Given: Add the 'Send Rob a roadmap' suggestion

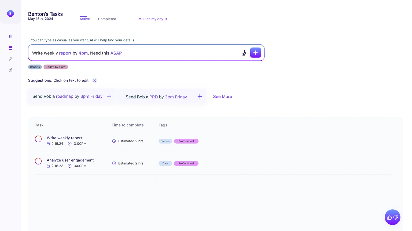Looking at the screenshot, I should pos(109,96).
